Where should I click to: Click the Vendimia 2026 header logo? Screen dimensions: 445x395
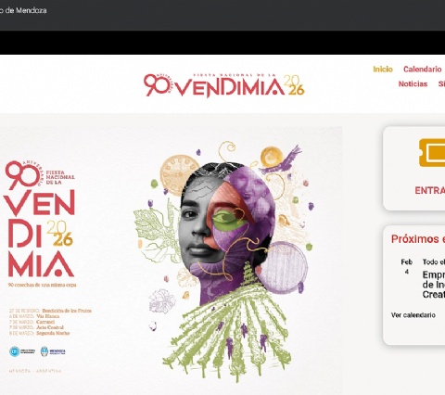tap(224, 85)
